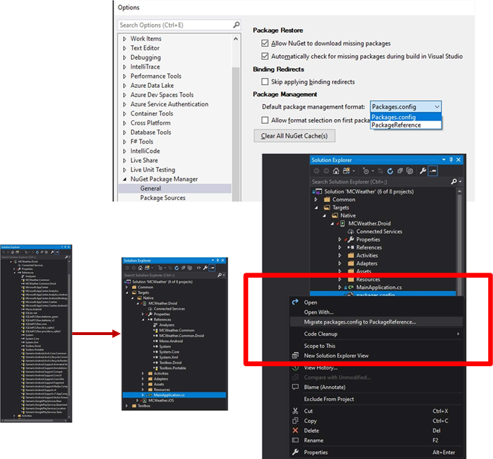Image resolution: width=493 pixels, height=459 pixels.
Task: Expand the References node in the large Solution Explorer
Action: pyautogui.click(x=340, y=247)
